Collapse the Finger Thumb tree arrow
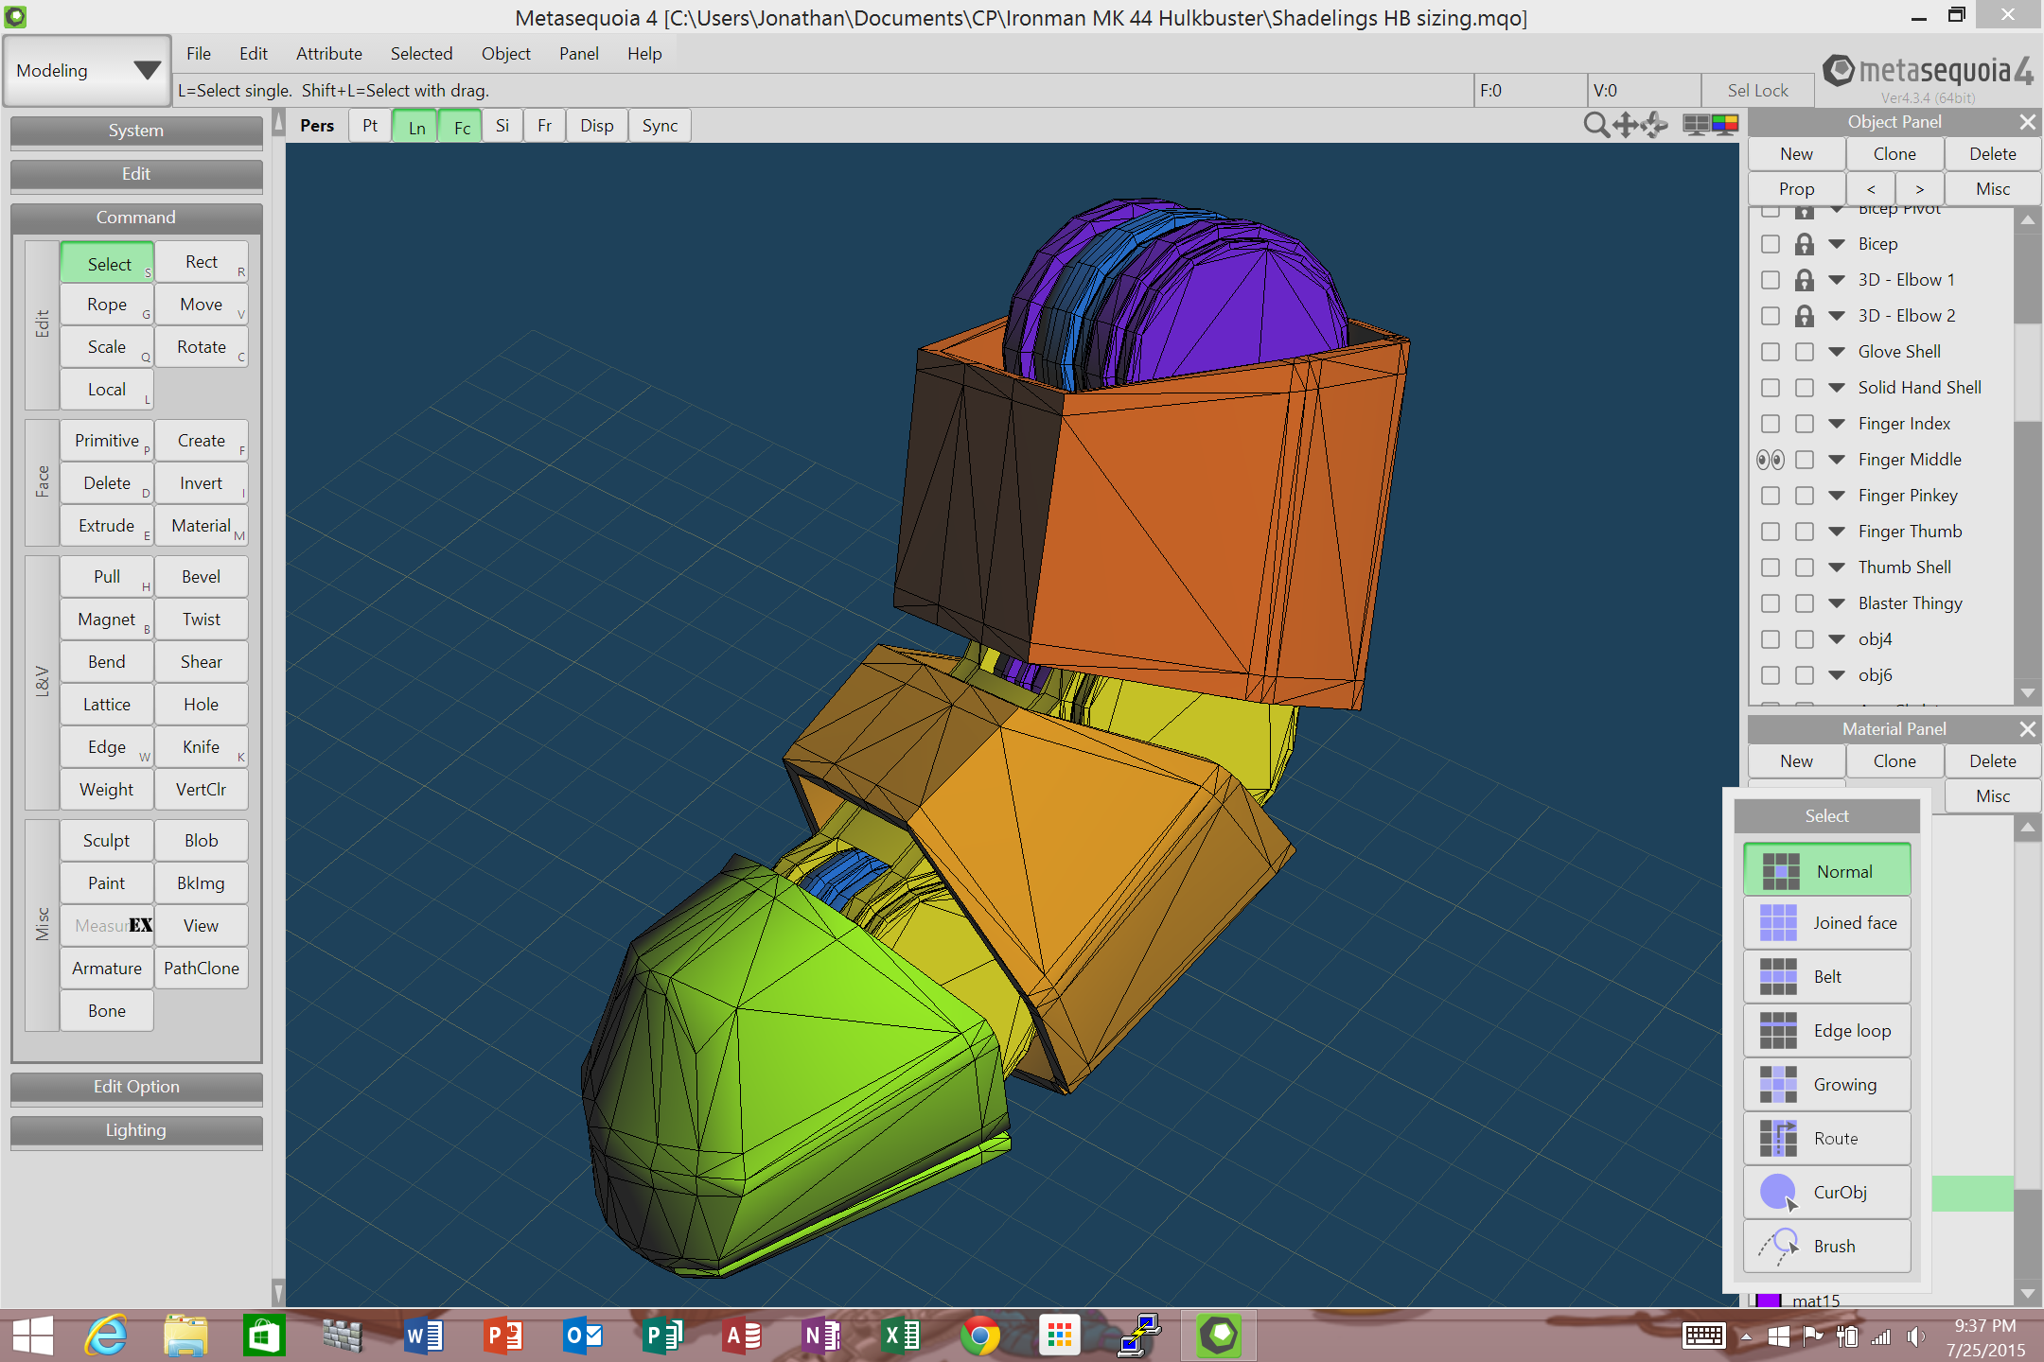Viewport: 2044px width, 1362px height. [1837, 532]
